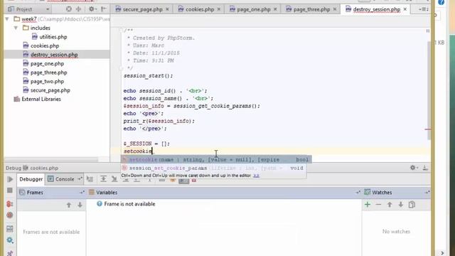Click the Hide Debug tool window icon
Screen dimensions: 455x256
tap(425, 168)
